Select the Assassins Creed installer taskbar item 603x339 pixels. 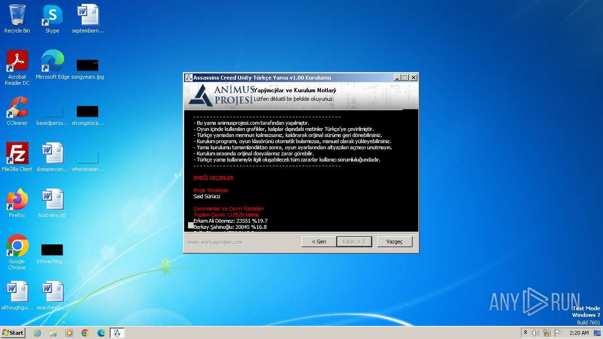pyautogui.click(x=117, y=333)
